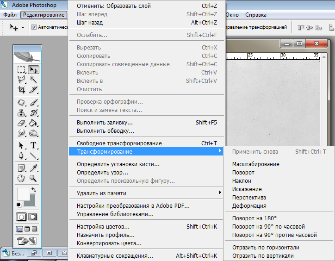Select the Slice tool
This screenshot has width=335, height=261.
33,90
